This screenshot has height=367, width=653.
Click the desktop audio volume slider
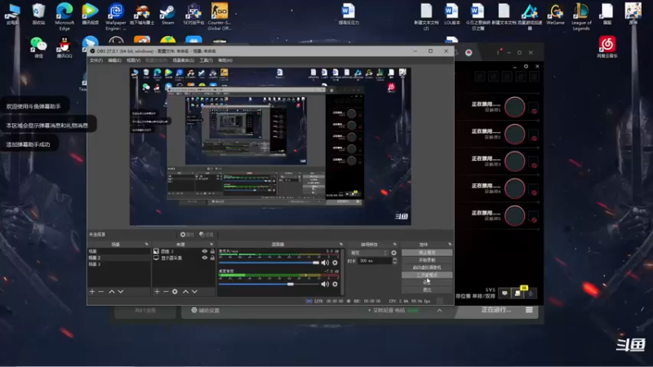[269, 284]
